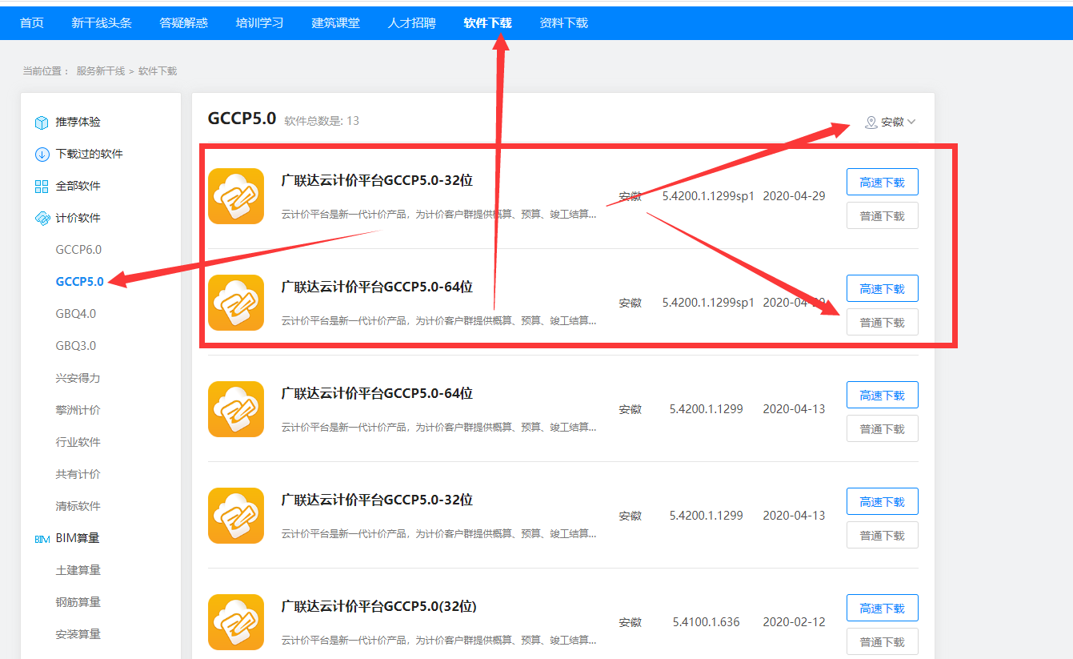The height and width of the screenshot is (659, 1073).
Task: Open the 推荐体验 cube icon
Action: click(42, 123)
